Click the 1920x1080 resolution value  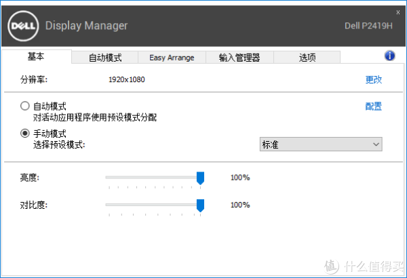(127, 79)
